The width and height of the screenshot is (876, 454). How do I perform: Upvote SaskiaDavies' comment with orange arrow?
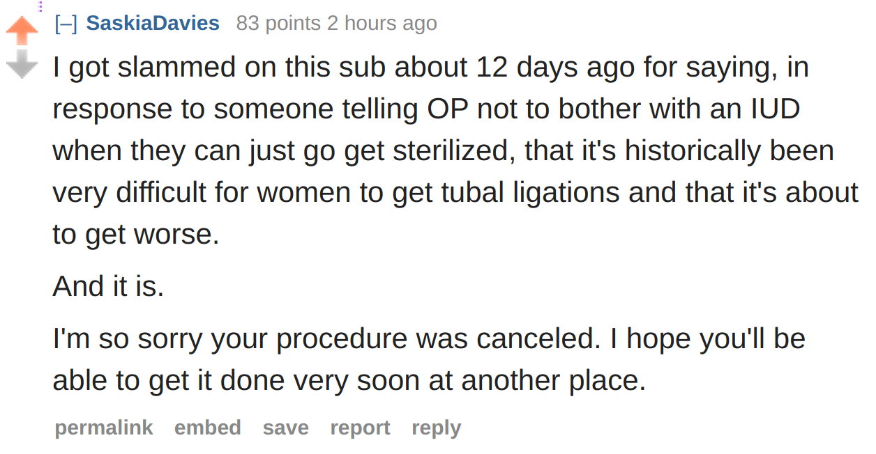pos(22,31)
